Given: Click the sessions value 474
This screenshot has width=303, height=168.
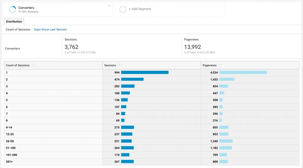Looking at the screenshot, I should 117,80.
